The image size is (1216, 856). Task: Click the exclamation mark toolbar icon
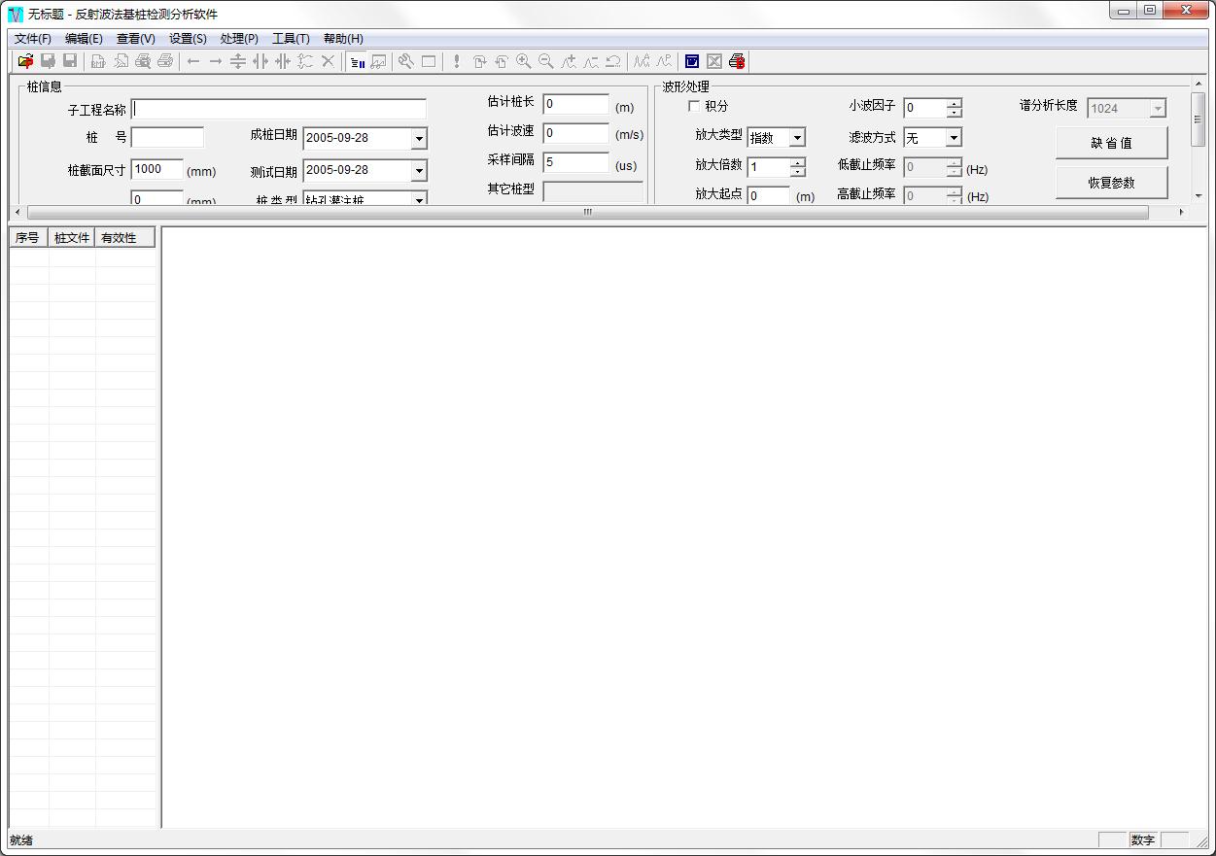click(457, 61)
